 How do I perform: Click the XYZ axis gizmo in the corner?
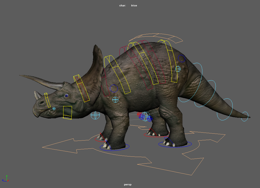(x=6, y=179)
